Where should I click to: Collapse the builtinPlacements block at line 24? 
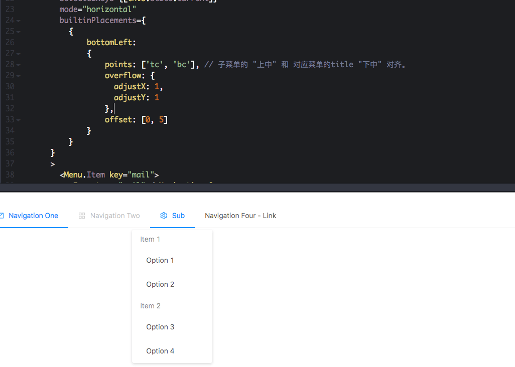point(19,21)
